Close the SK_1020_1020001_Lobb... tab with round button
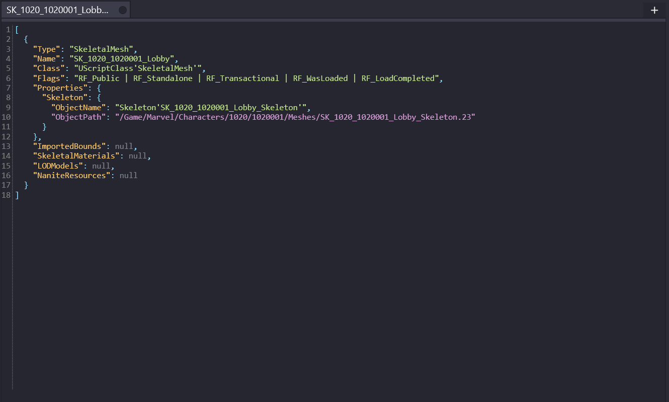This screenshot has width=669, height=402. pos(122,10)
